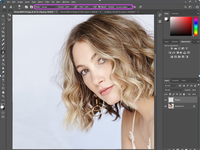Select the Move tool
The width and height of the screenshot is (200, 150).
(3, 16)
